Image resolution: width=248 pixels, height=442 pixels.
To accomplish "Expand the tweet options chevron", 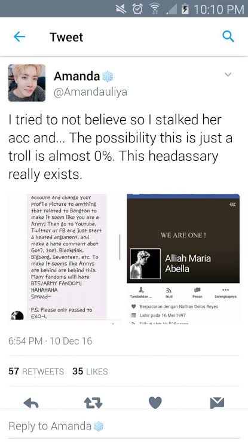I will 228,75.
